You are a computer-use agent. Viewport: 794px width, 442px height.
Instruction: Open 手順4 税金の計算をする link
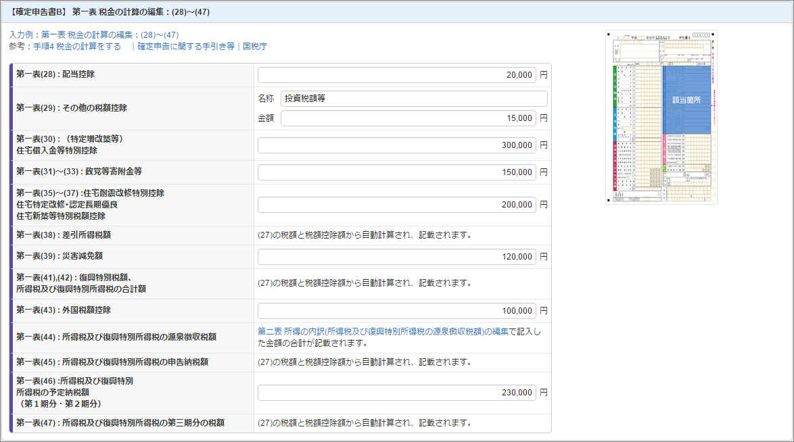click(x=77, y=47)
